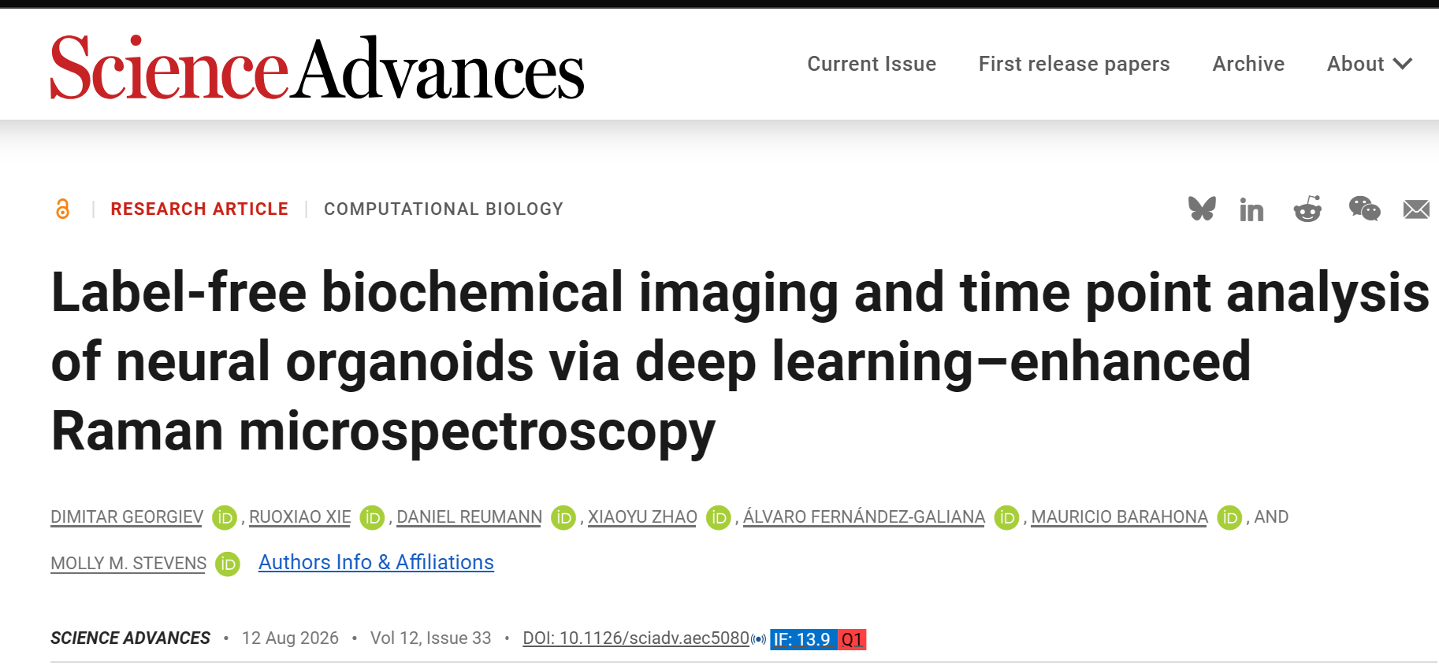Click the blue IF: 13.9 badge
Image resolution: width=1439 pixels, height=666 pixels.
pos(802,639)
